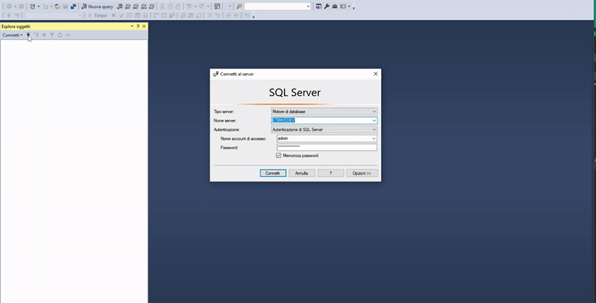Click the connect plug icon in Esplora oggetti

tap(28, 35)
